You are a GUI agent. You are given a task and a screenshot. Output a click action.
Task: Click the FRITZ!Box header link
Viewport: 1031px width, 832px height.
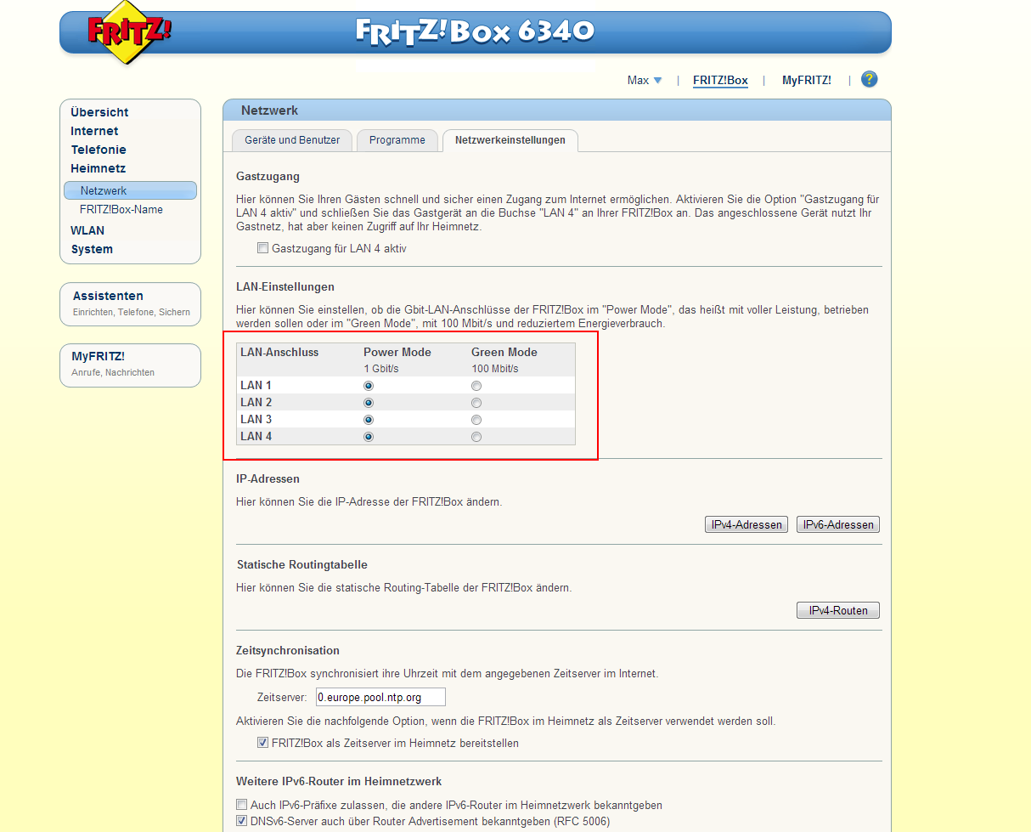click(720, 81)
